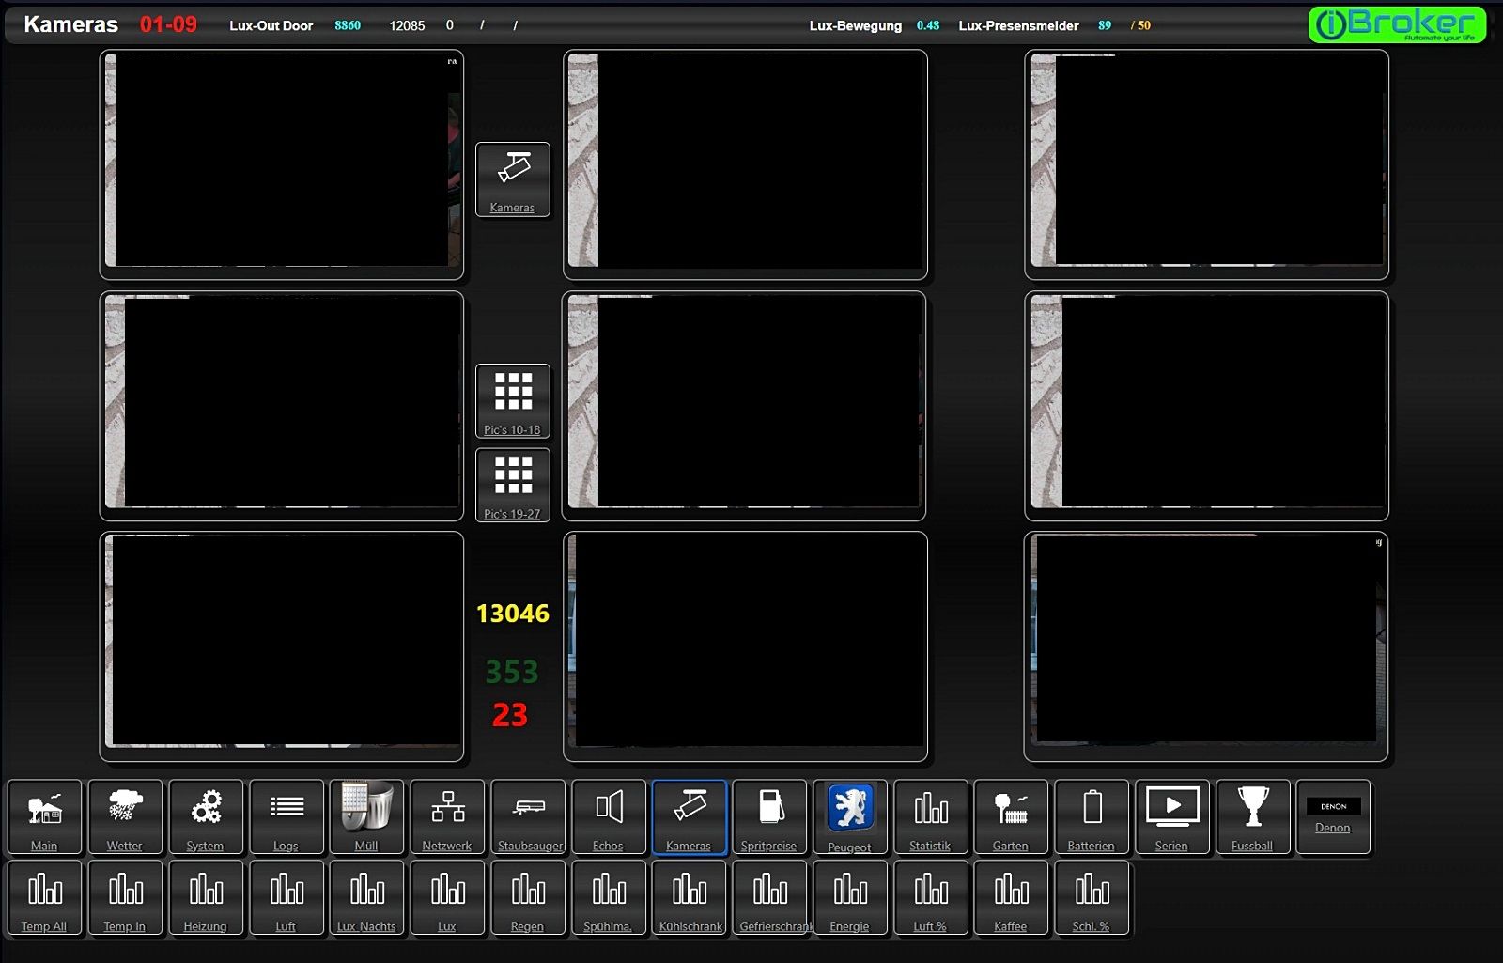Image resolution: width=1503 pixels, height=963 pixels.
Task: Open the Netzwerk network page
Action: (447, 817)
